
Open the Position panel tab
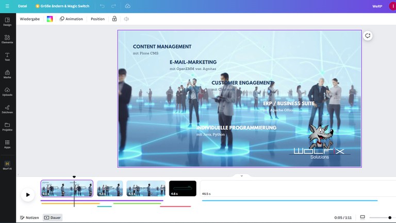click(x=97, y=19)
